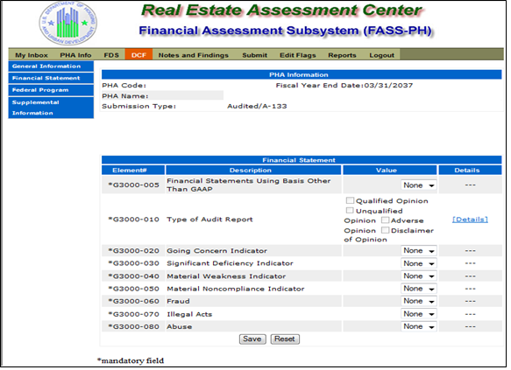
Task: Check the Unqualified Opinion checkbox
Action: tap(350, 210)
